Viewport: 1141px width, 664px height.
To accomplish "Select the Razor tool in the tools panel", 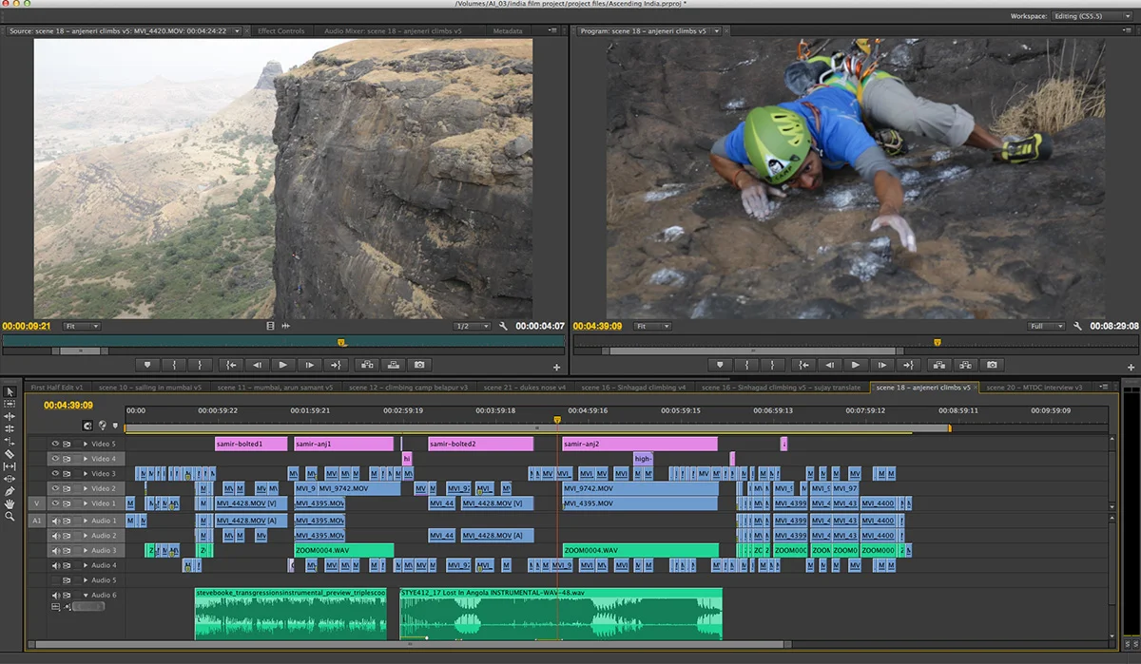I will 10,454.
